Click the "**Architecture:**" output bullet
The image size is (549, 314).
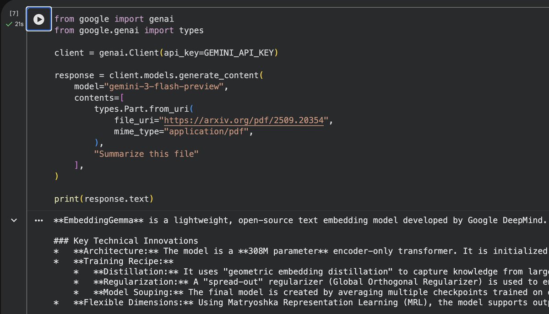116,251
